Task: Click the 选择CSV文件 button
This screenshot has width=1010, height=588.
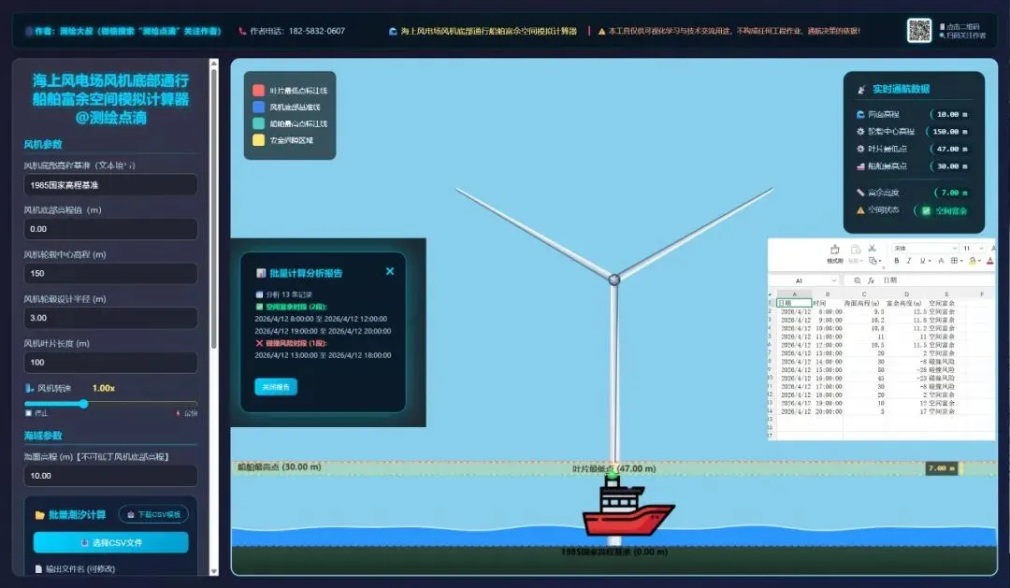Action: pyautogui.click(x=110, y=542)
